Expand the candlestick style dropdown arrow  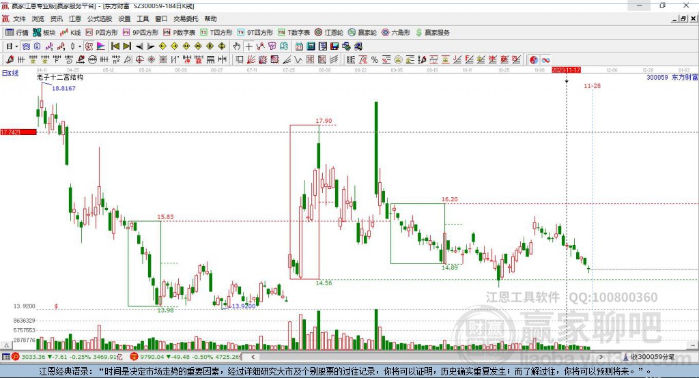pyautogui.click(x=80, y=46)
